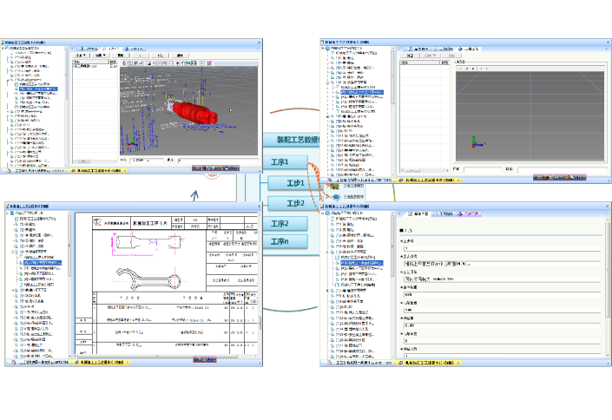Click the up arrow icon between the two left windows
This screenshot has height=420, width=612.
(194, 194)
